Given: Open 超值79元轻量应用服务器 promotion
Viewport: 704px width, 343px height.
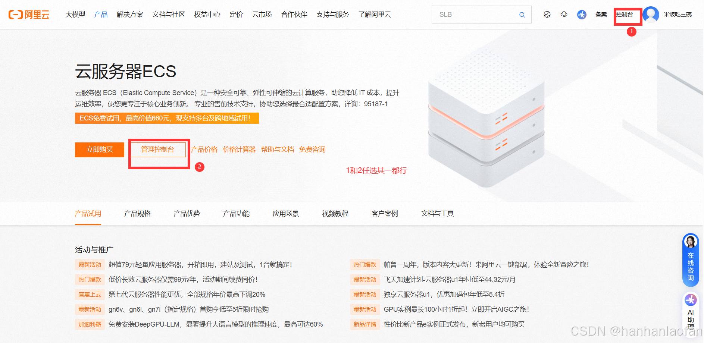Looking at the screenshot, I should 200,265.
